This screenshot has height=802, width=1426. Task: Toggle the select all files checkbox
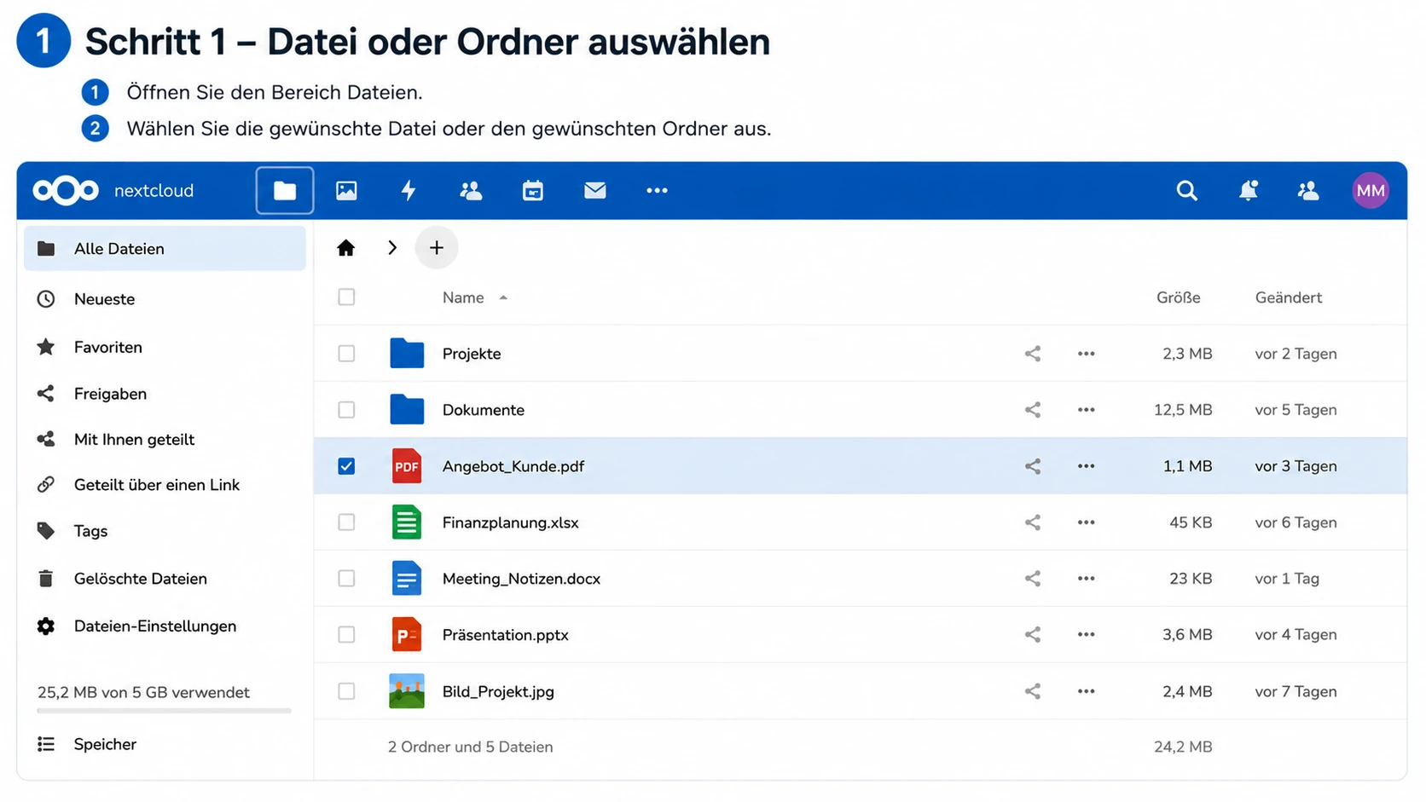pos(346,297)
